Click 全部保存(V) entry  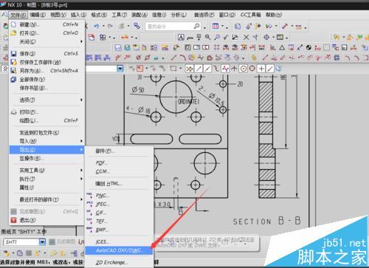pos(46,80)
